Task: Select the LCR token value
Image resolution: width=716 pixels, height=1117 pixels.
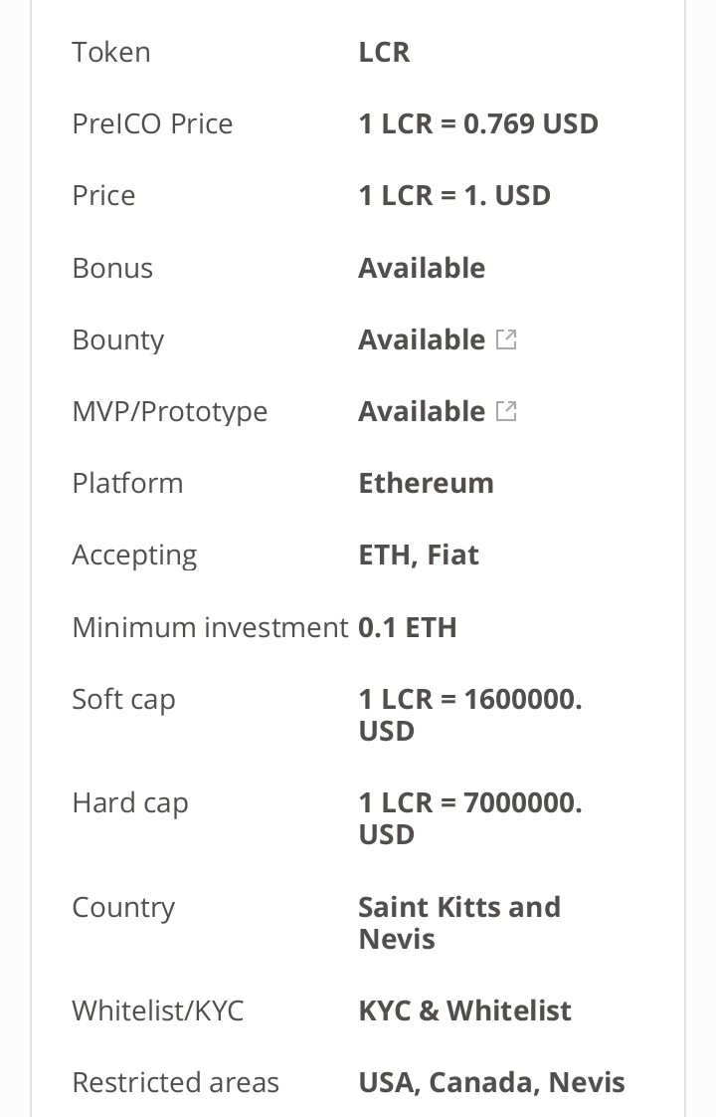Action: [384, 52]
